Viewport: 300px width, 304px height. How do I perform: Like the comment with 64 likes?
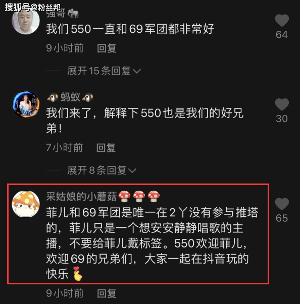click(x=282, y=20)
